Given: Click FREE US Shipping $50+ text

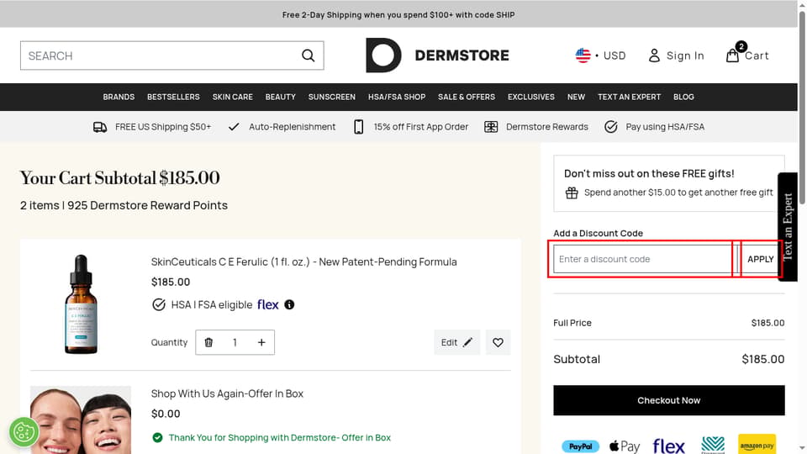Looking at the screenshot, I should click(163, 127).
